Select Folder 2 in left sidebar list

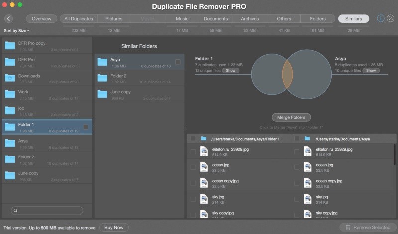pyautogui.click(x=47, y=159)
